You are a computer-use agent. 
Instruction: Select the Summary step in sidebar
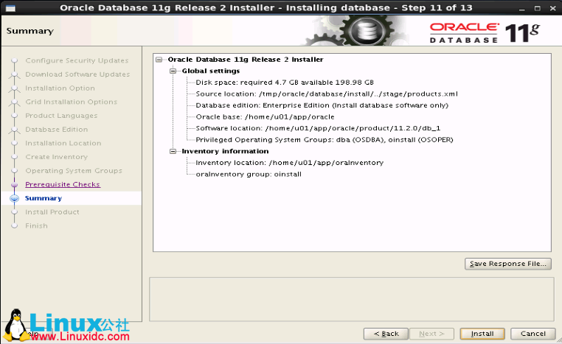click(44, 198)
